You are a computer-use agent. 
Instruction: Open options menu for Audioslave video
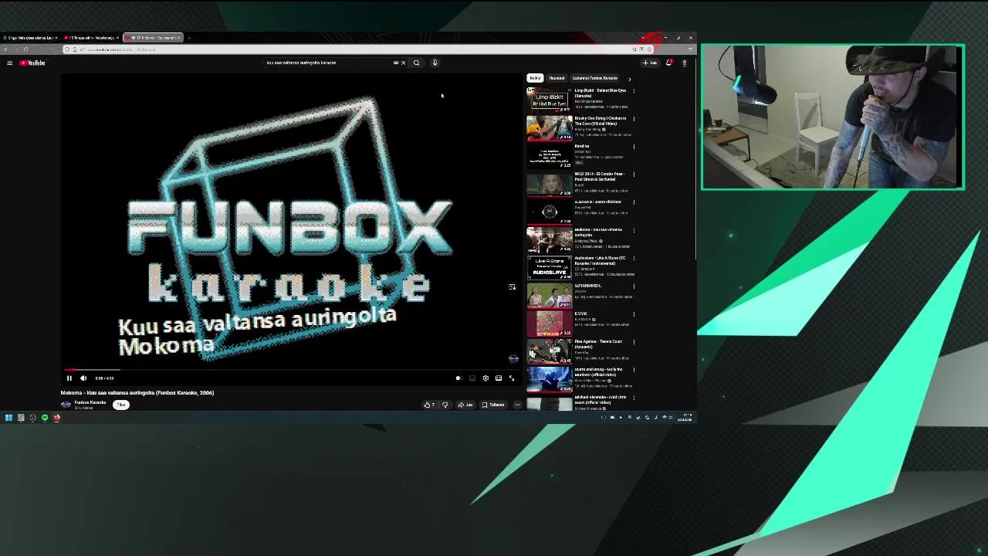click(x=634, y=259)
